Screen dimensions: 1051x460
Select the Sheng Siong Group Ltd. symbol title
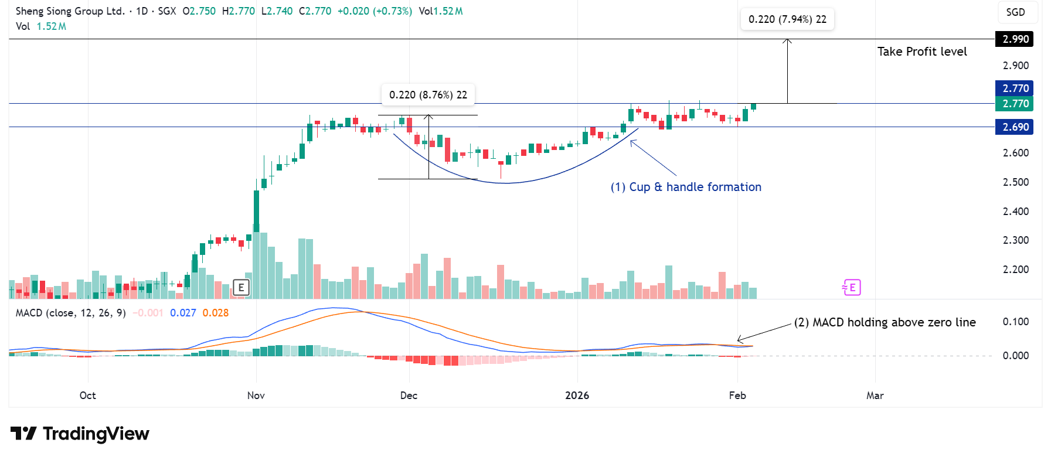[x=70, y=11]
